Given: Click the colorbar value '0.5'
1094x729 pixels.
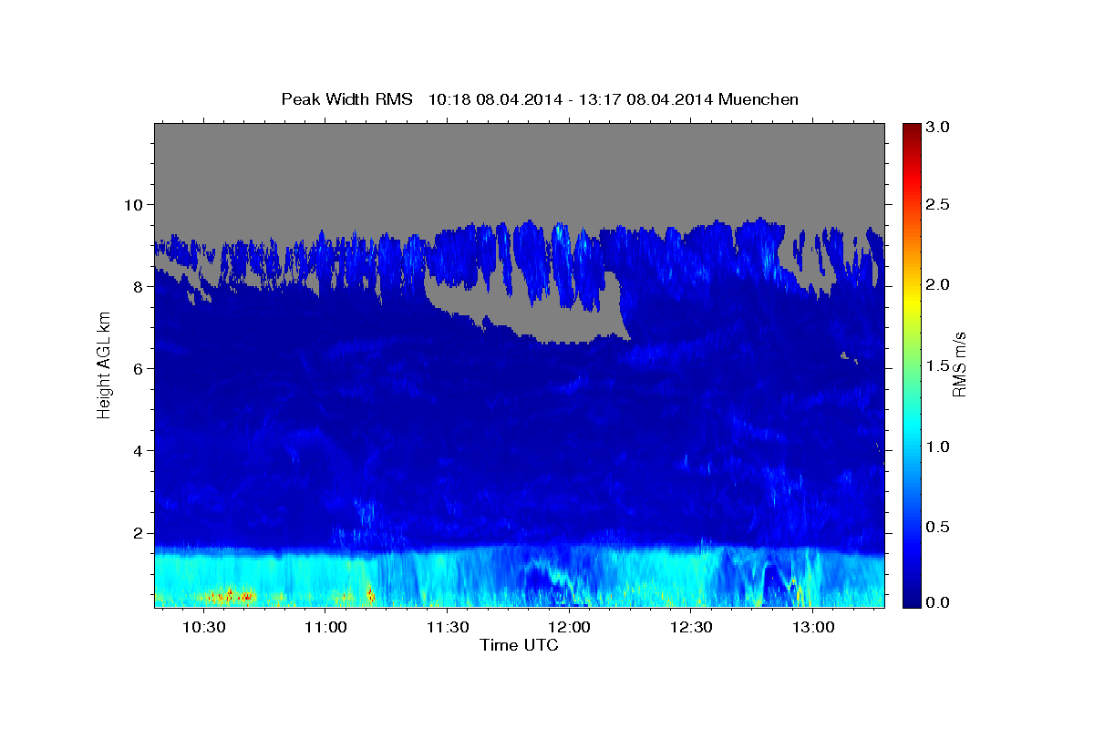Looking at the screenshot, I should click(938, 527).
